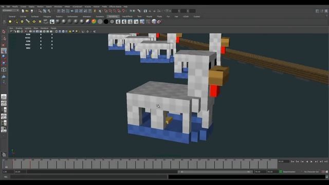Create a spot light from shelf
Viewport: 329px width, 185px height.
pyautogui.click(x=28, y=22)
